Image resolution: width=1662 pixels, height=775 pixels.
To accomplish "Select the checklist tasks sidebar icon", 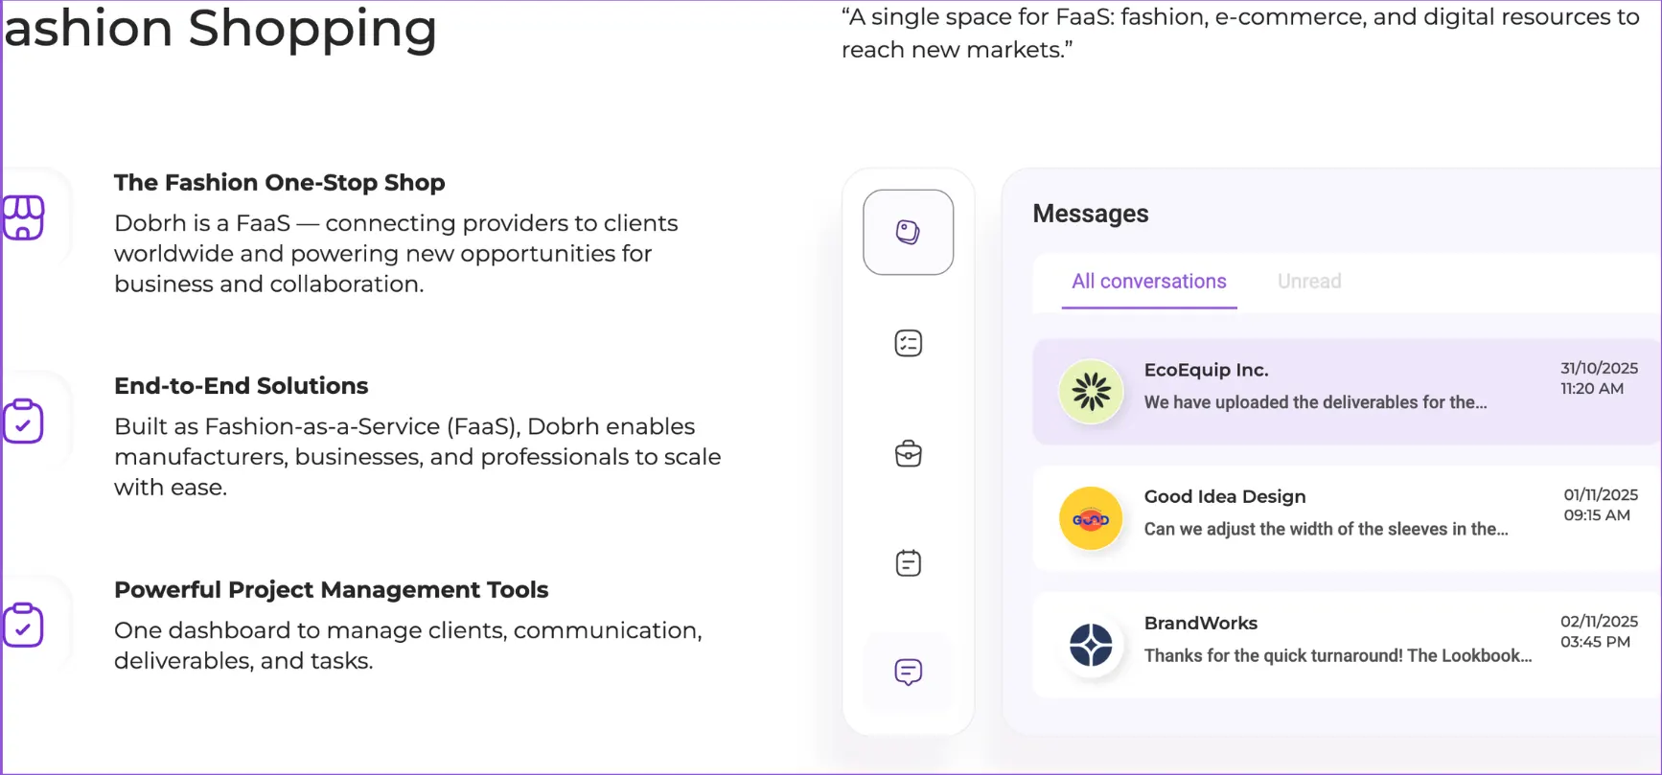I will point(908,343).
